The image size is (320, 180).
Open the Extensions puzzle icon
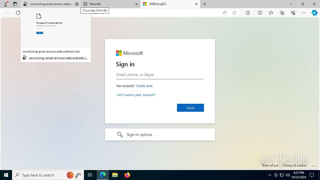pos(248,13)
